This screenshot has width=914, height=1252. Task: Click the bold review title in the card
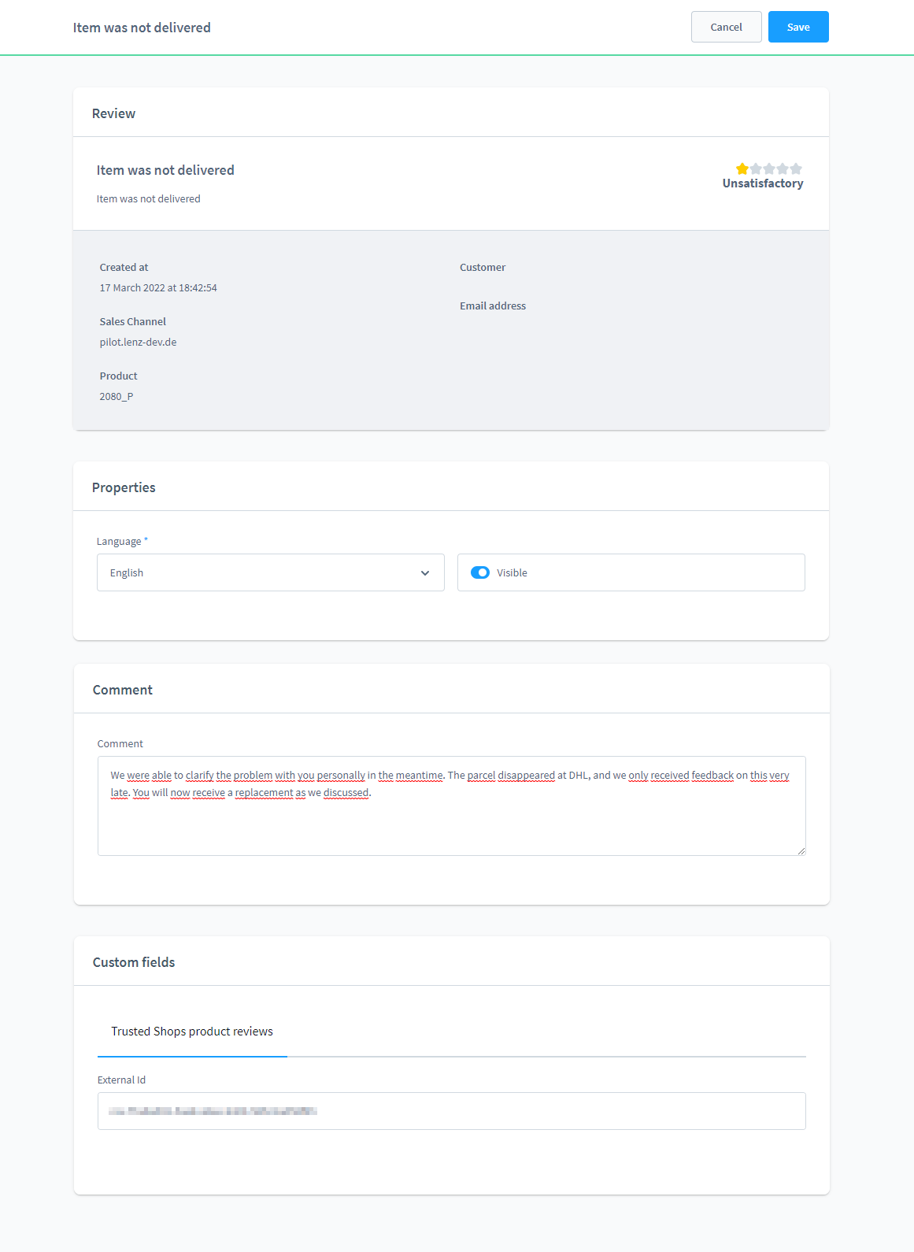click(x=165, y=170)
